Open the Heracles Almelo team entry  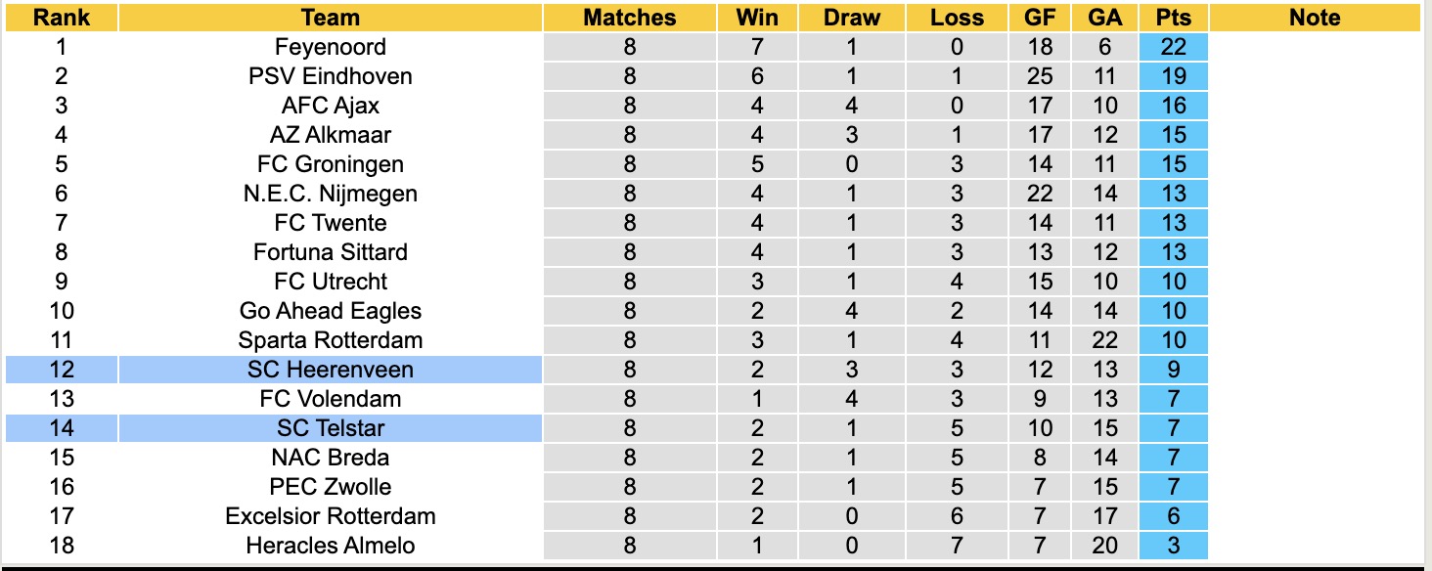(x=331, y=546)
